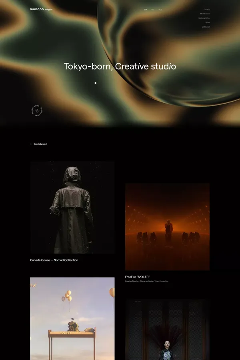Open the Contact menu item
Viewport: 240px width, 360px height.
click(206, 27)
